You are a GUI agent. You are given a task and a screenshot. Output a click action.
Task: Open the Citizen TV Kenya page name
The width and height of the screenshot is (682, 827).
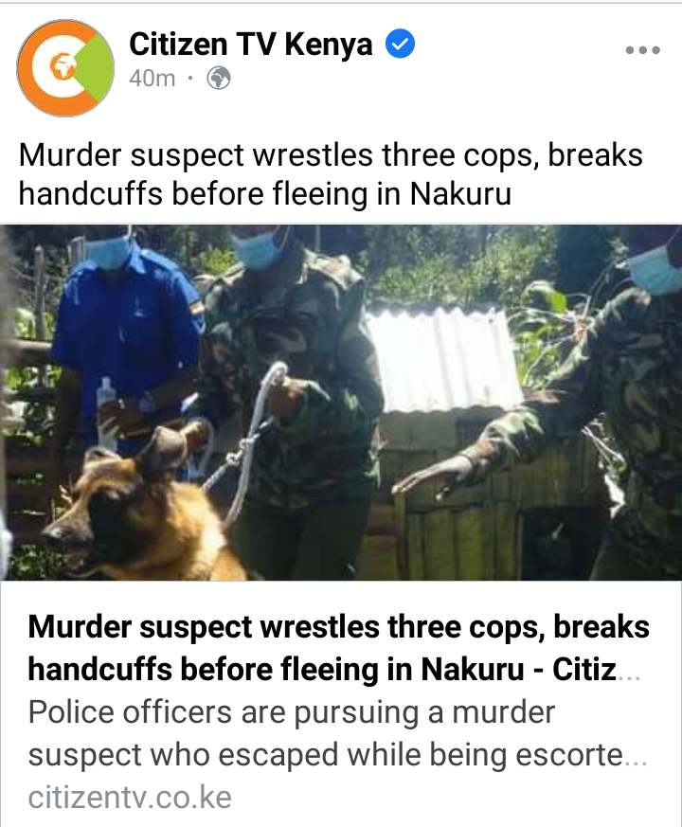[x=251, y=44]
